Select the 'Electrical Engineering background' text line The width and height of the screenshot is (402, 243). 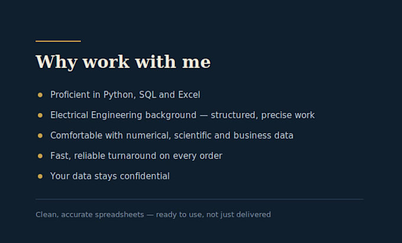click(x=182, y=115)
